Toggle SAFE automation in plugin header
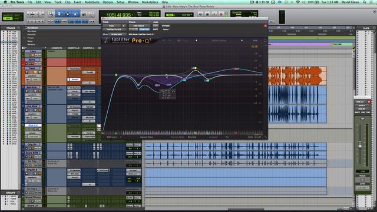 click(156, 29)
